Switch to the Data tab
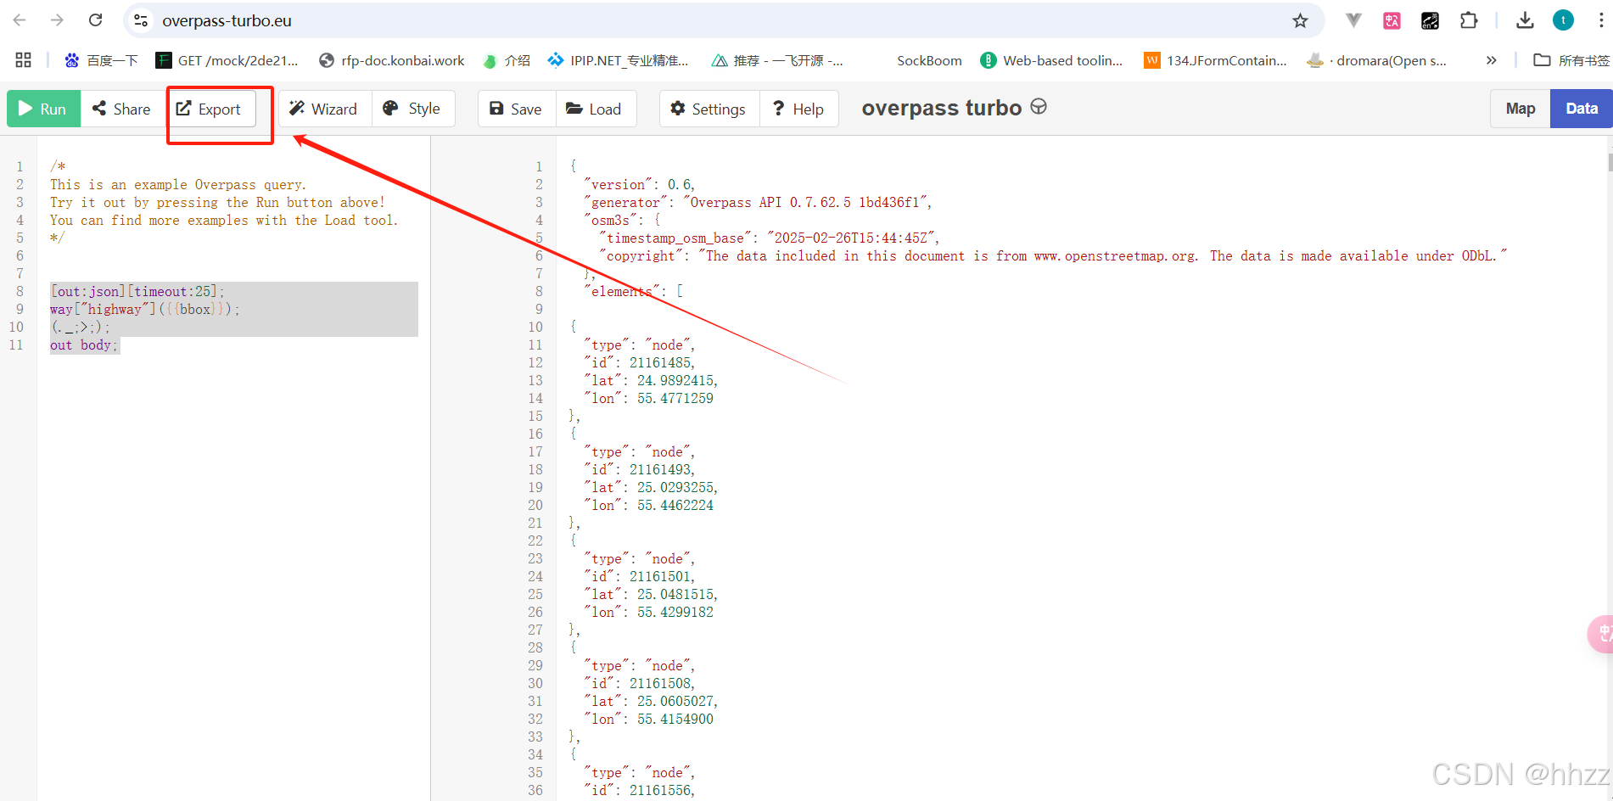The width and height of the screenshot is (1613, 801). pyautogui.click(x=1582, y=109)
